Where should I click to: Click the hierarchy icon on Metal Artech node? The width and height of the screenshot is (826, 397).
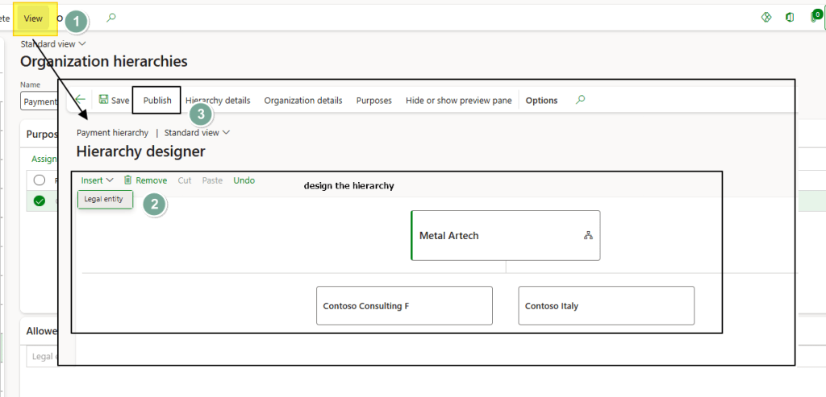coord(588,236)
